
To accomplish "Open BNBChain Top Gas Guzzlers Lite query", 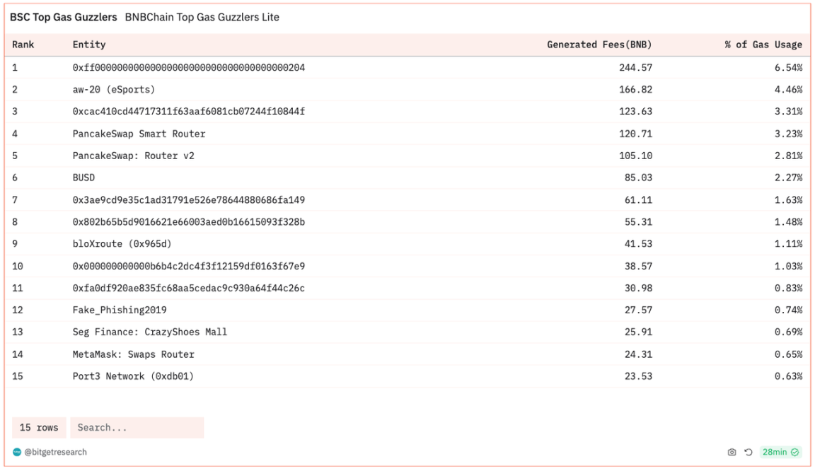I will [202, 17].
